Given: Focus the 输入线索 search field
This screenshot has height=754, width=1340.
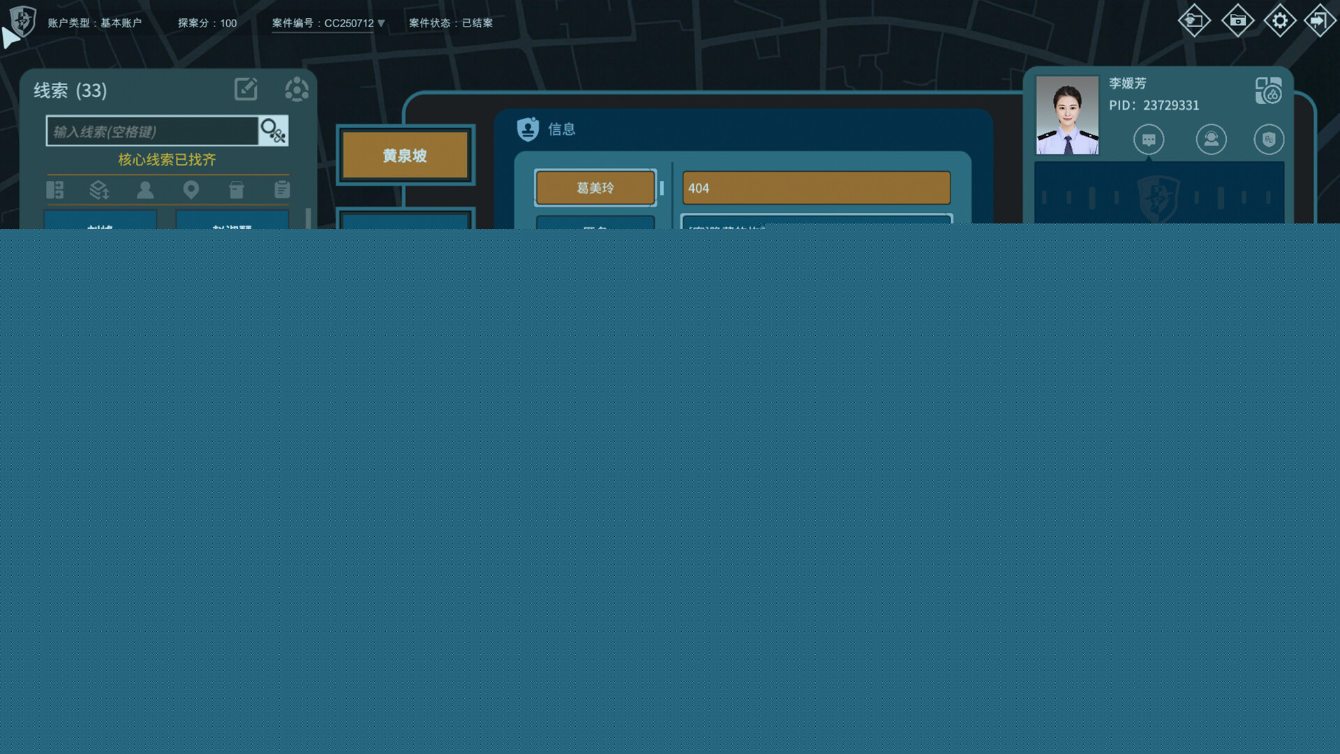Looking at the screenshot, I should [x=152, y=131].
